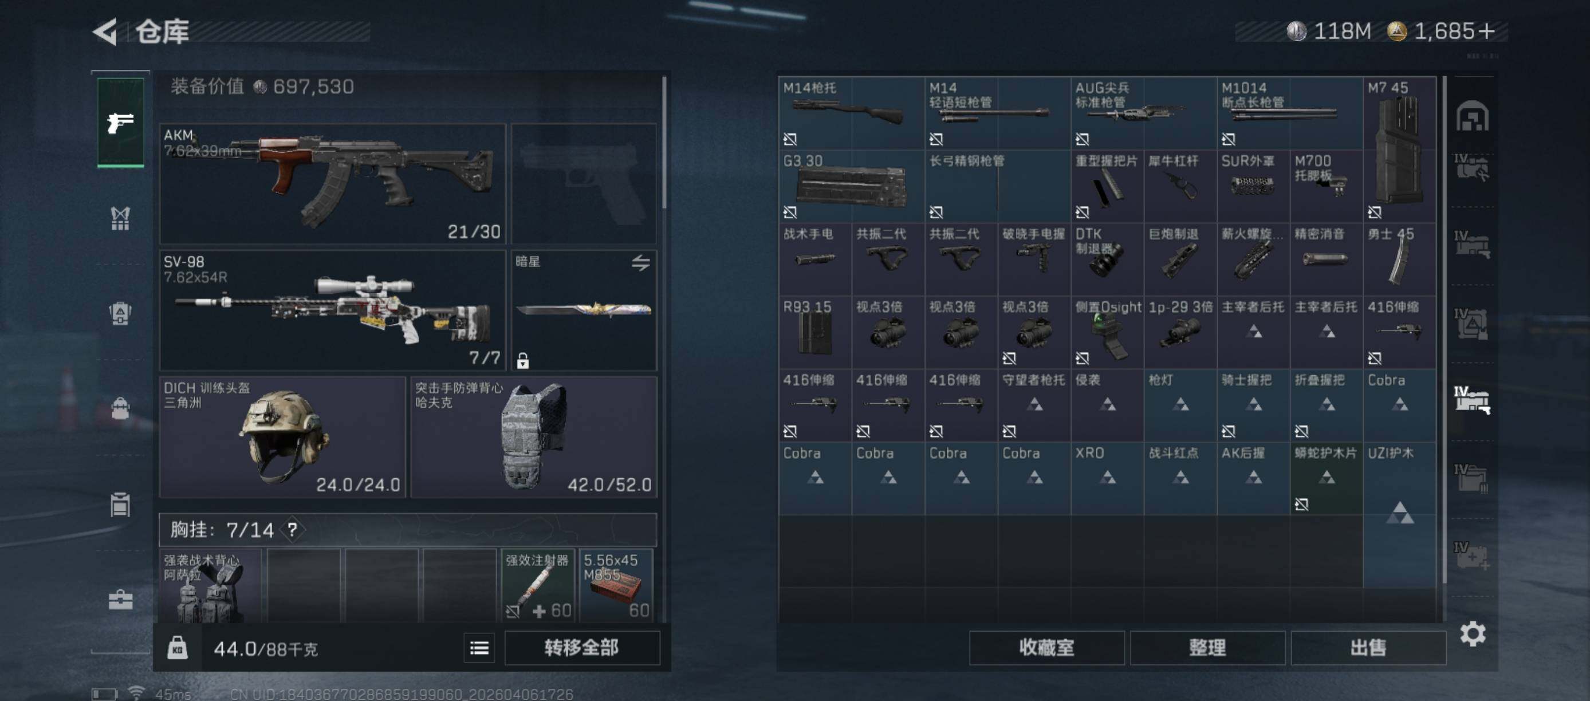
Task: Open the backpack category icon in left sidebar
Action: coord(120,408)
